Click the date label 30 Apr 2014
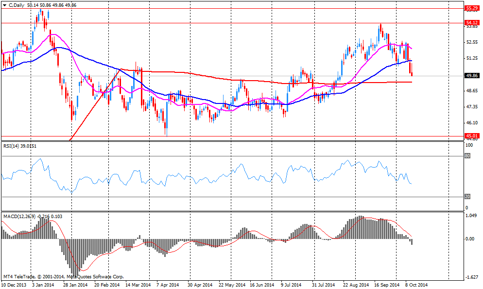483x289 pixels. pos(200,285)
